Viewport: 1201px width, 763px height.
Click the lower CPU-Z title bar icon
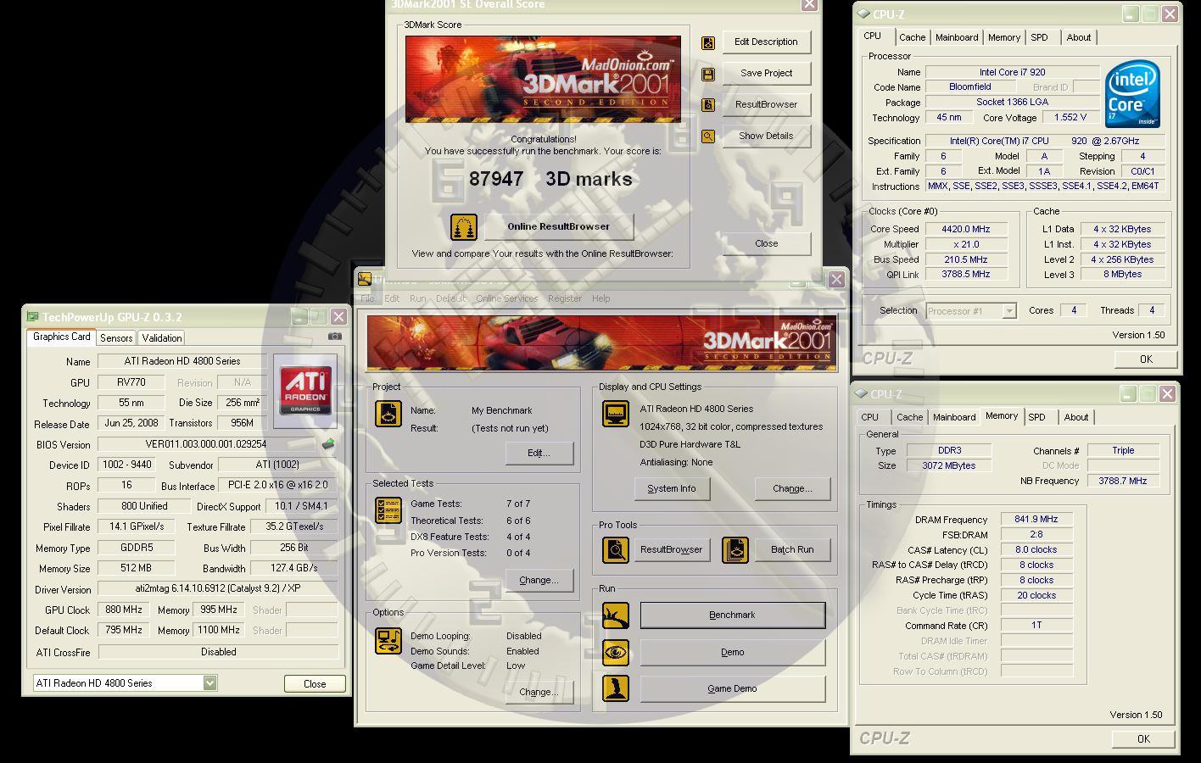click(x=861, y=394)
